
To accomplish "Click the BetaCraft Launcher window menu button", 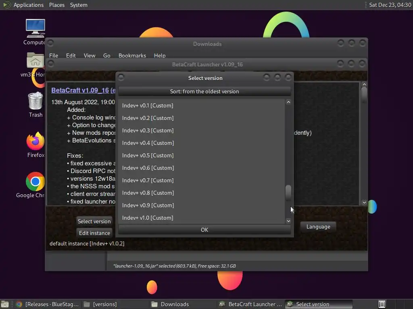I will pos(50,63).
